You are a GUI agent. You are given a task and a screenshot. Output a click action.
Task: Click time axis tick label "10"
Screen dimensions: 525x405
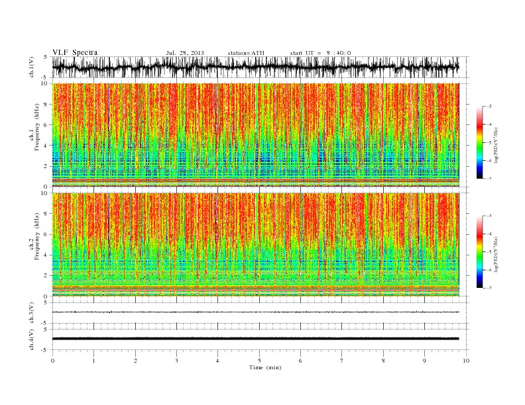pos(466,361)
